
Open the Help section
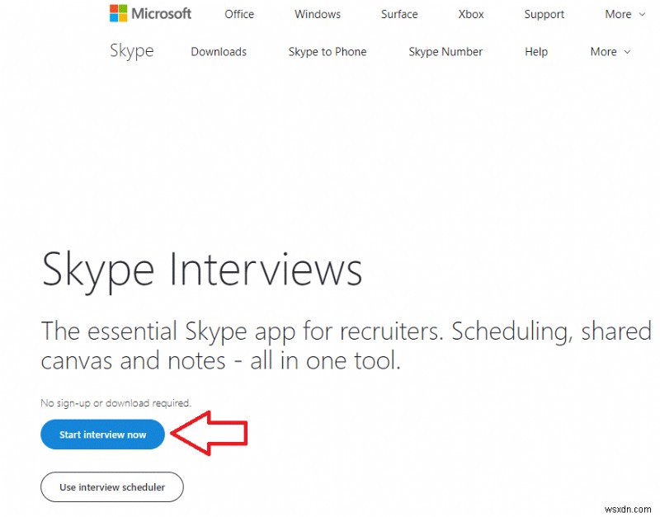pos(535,52)
